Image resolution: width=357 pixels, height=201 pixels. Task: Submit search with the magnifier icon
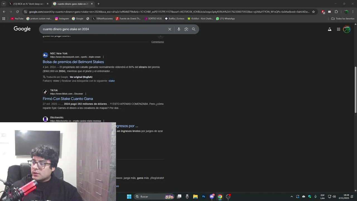coord(194,29)
